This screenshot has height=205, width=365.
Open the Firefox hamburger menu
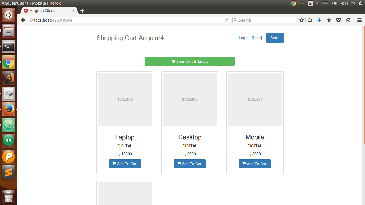point(359,20)
